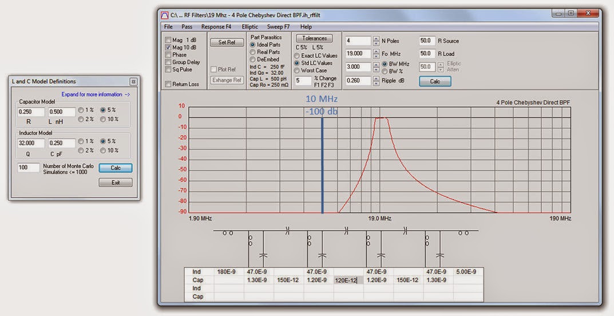Minimize the RF Filters main window

coord(558,13)
